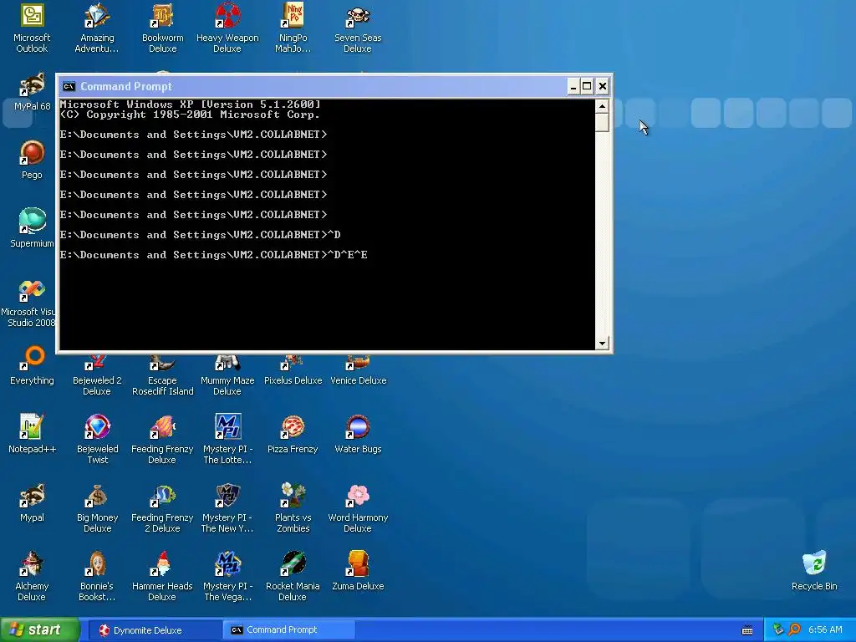Viewport: 856px width, 642px height.
Task: Select the Pego desktop shortcut
Action: tap(32, 160)
